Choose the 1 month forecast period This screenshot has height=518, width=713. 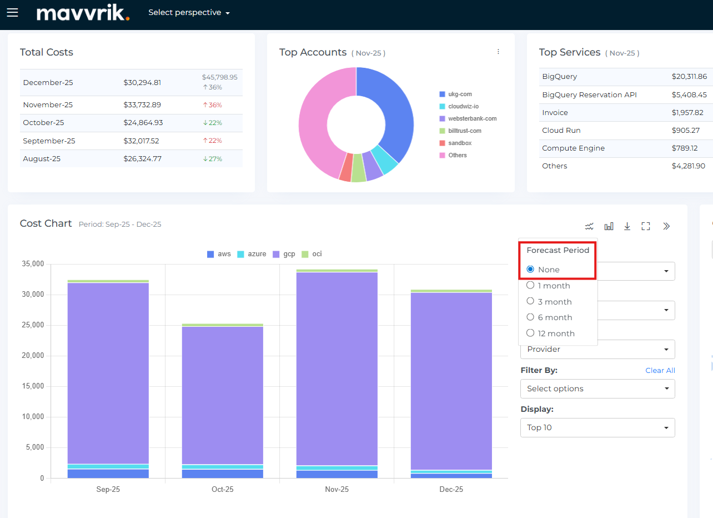(530, 286)
